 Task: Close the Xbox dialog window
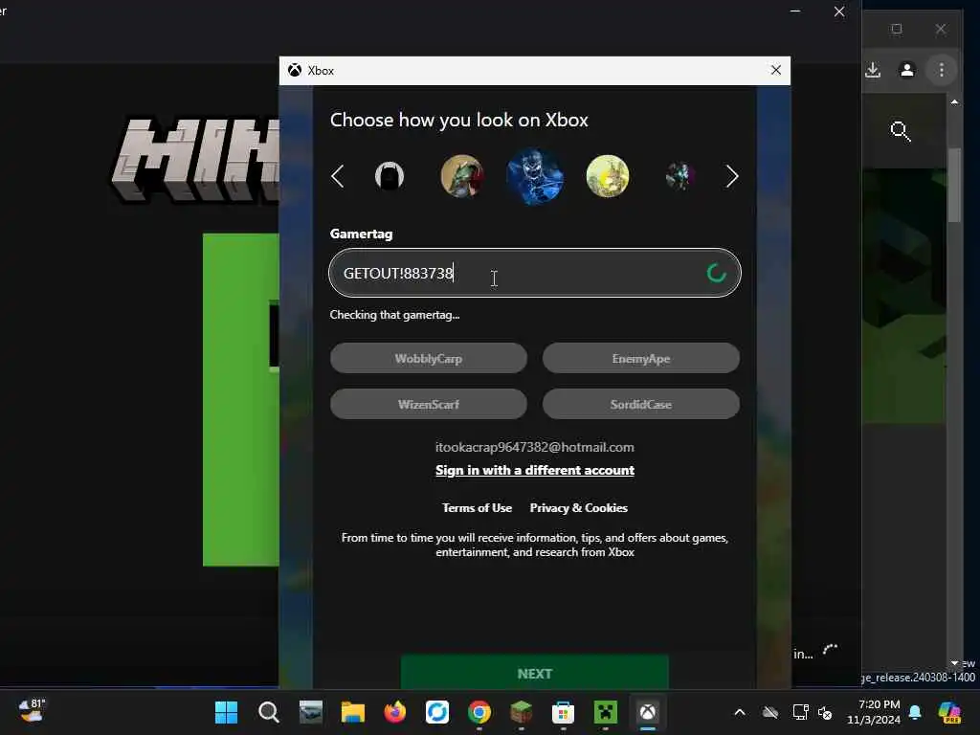click(x=775, y=70)
